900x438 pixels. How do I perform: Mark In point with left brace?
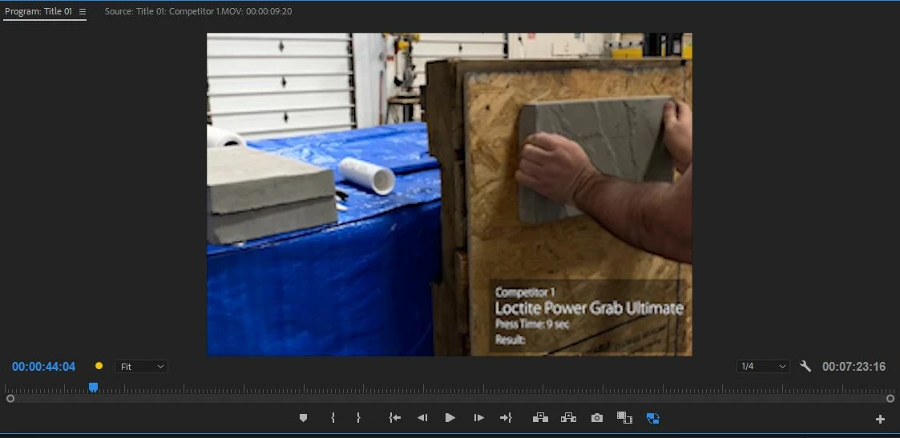[333, 418]
